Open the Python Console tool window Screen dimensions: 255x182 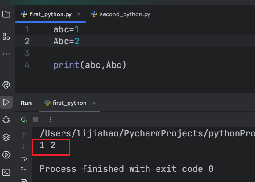[6, 85]
